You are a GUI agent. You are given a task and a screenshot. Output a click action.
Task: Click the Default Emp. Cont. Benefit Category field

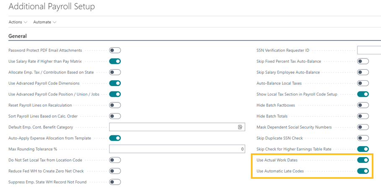tap(172, 127)
